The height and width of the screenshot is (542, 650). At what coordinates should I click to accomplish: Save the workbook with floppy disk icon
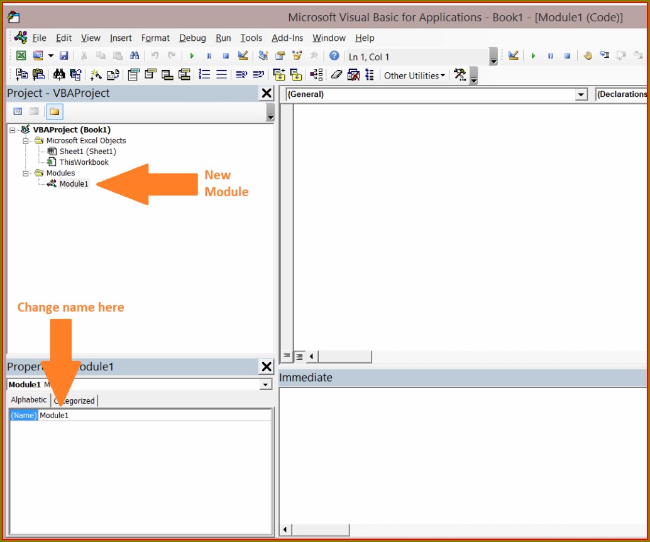coord(64,55)
